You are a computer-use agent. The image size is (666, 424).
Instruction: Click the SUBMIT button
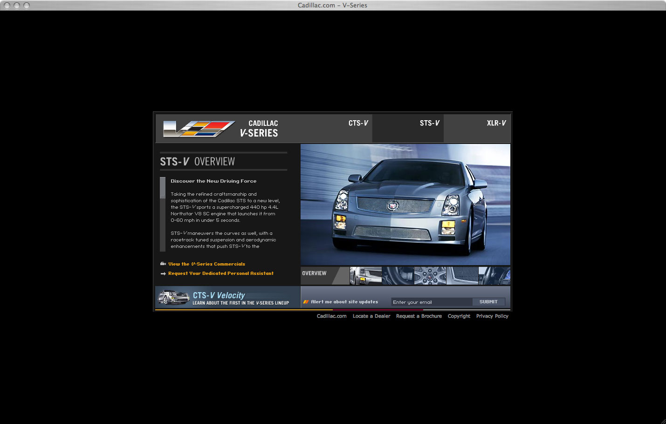pyautogui.click(x=488, y=302)
